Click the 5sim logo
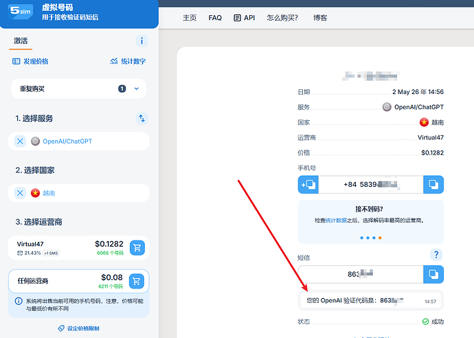Image resolution: width=474 pixels, height=338 pixels. [21, 12]
